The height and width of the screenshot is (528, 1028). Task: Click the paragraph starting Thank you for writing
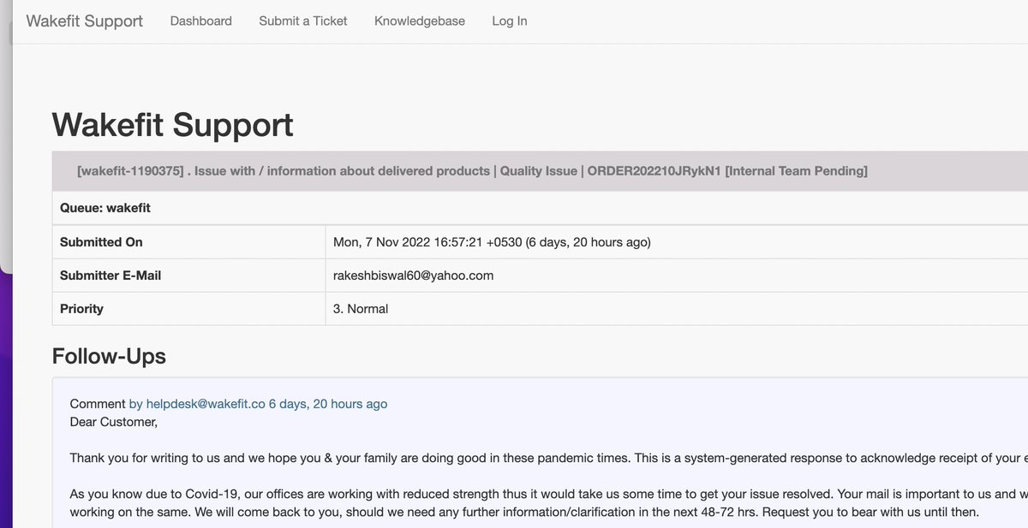pyautogui.click(x=548, y=458)
